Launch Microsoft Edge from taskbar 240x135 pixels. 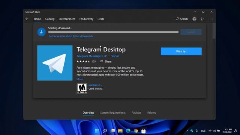(128, 131)
